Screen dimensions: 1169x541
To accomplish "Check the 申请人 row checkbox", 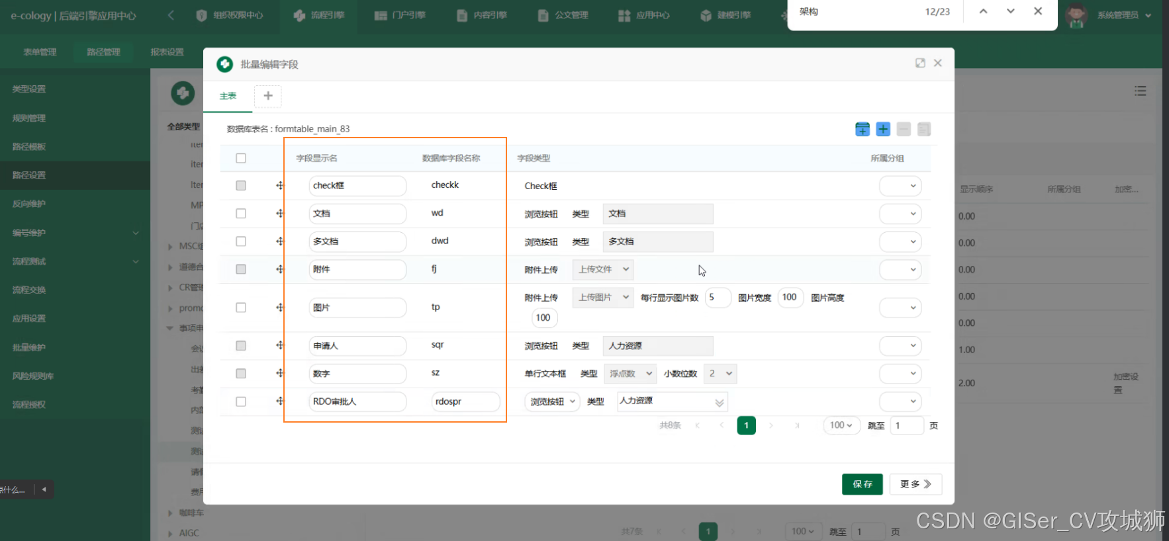I will click(241, 346).
